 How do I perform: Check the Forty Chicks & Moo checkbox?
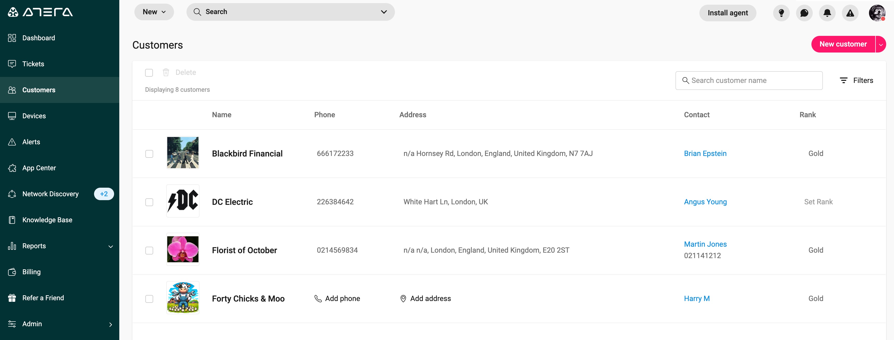[149, 299]
